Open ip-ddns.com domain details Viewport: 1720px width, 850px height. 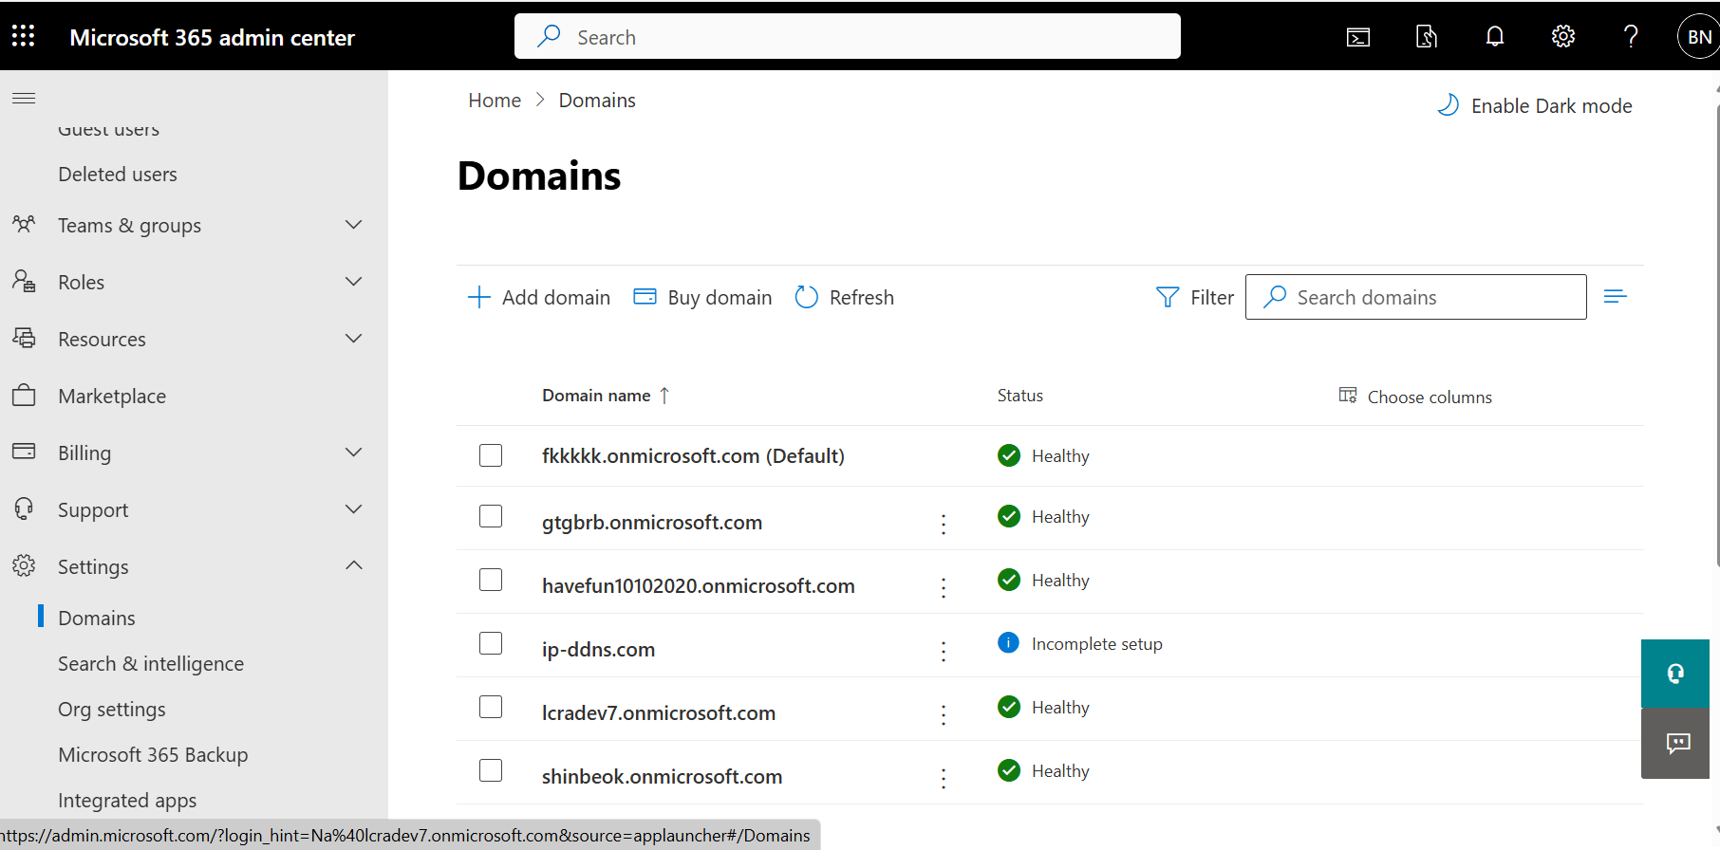coord(598,650)
